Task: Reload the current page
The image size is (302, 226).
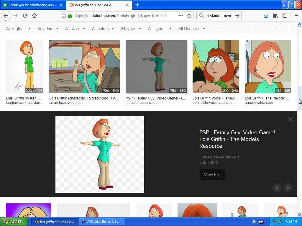Action: click(25, 16)
